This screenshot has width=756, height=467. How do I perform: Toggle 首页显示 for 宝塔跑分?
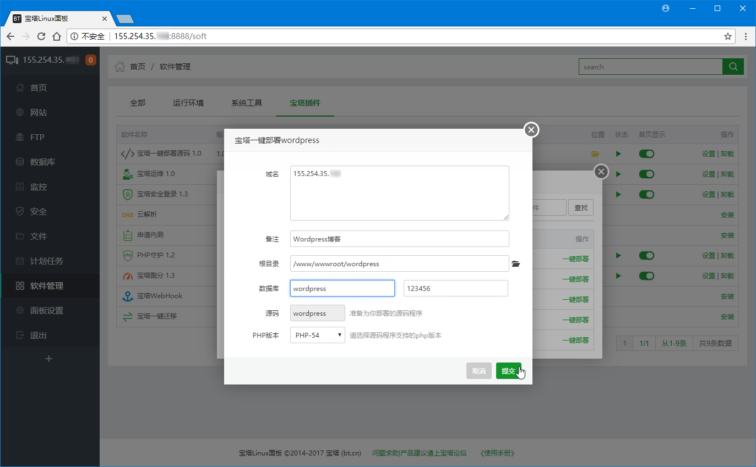pyautogui.click(x=646, y=276)
